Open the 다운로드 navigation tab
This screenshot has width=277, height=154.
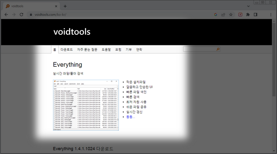[66, 49]
